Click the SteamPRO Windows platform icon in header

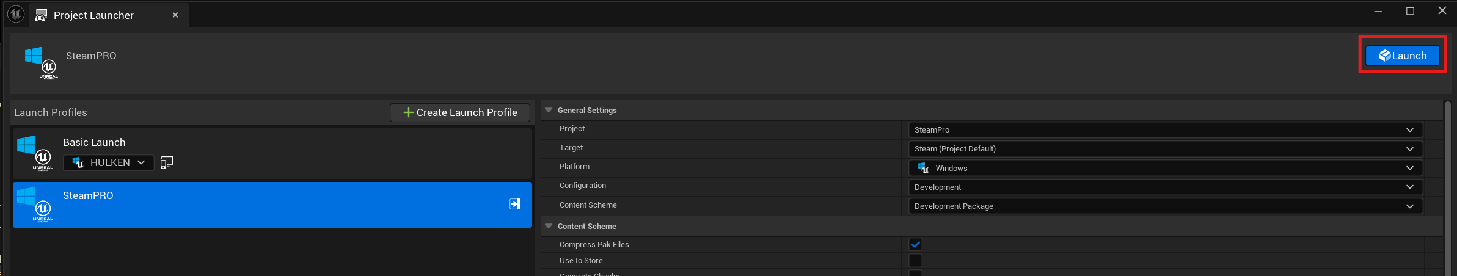[41, 63]
